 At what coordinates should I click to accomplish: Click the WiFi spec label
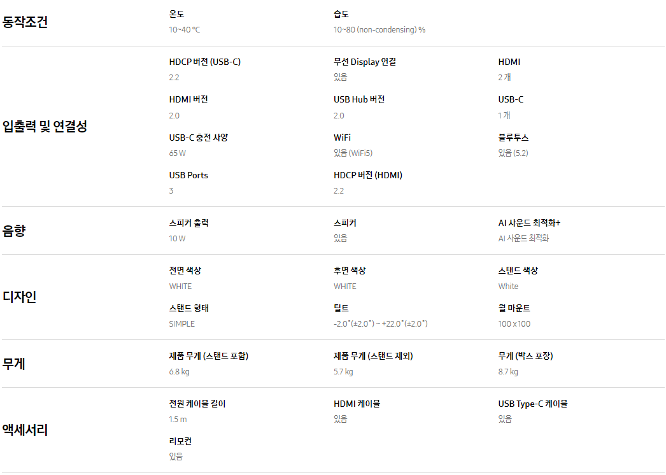pos(342,138)
